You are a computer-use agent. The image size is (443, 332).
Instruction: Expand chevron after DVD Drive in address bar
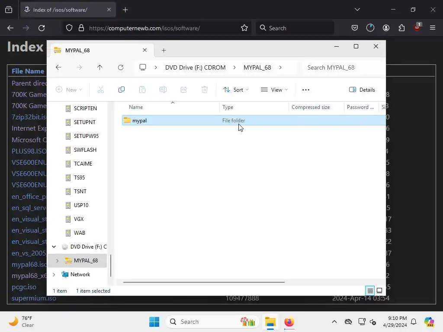pyautogui.click(x=234, y=67)
